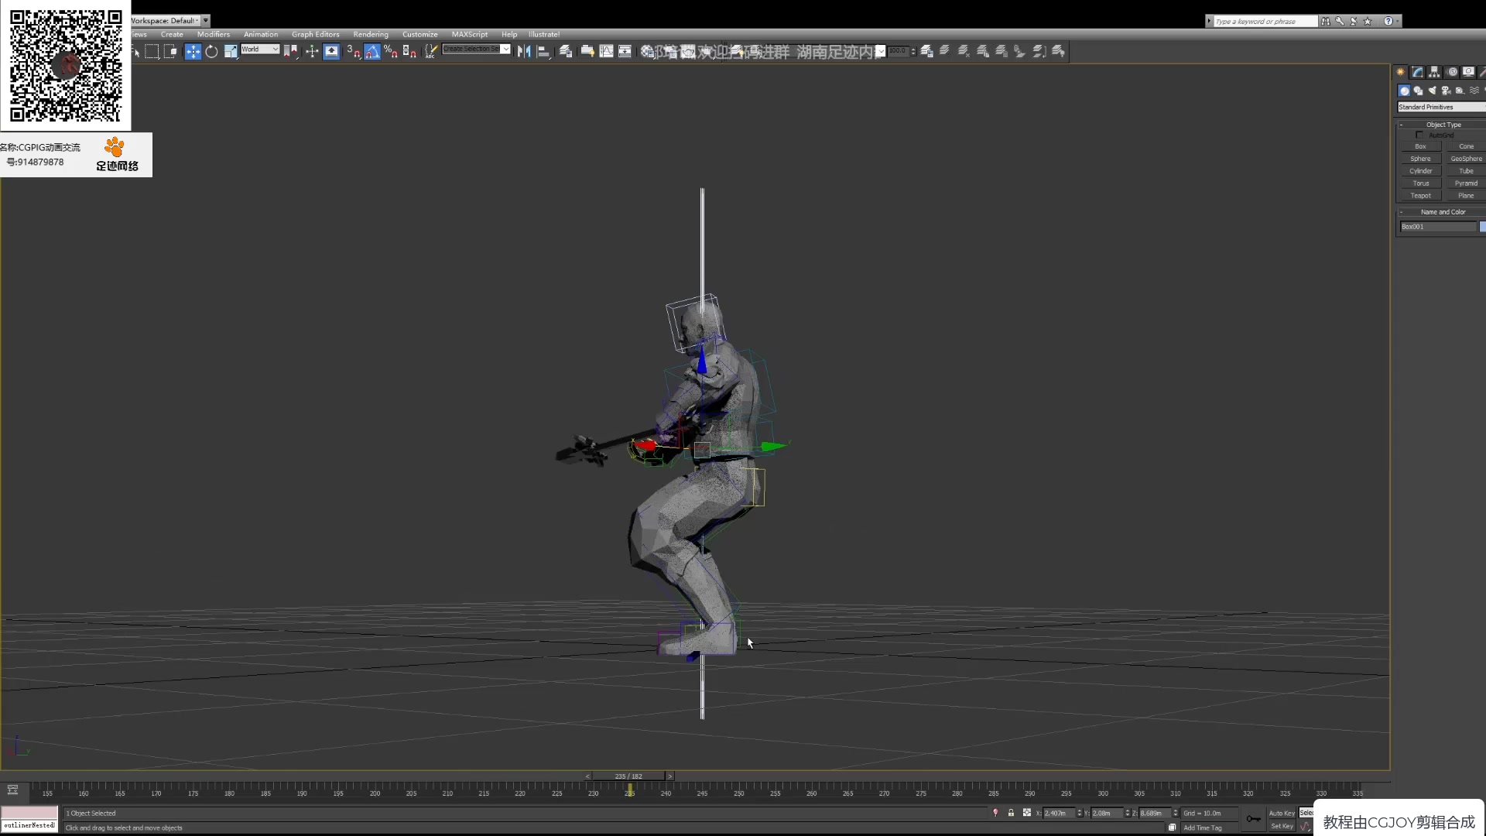Select the Lights category icon

(1432, 91)
